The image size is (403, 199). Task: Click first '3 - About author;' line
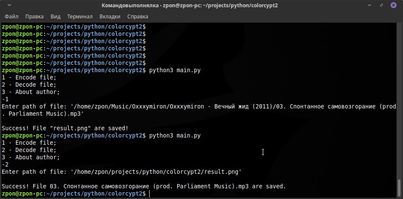click(31, 92)
